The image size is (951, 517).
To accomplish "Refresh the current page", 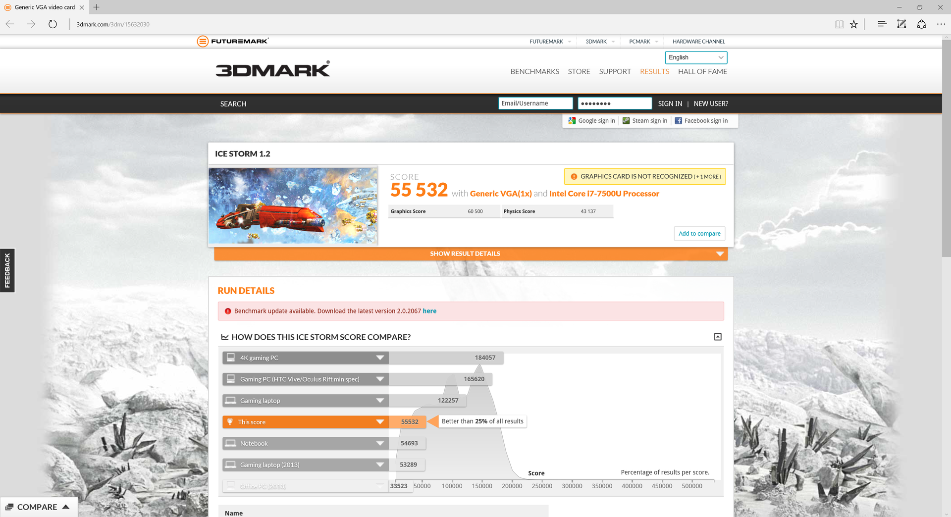I will point(53,24).
